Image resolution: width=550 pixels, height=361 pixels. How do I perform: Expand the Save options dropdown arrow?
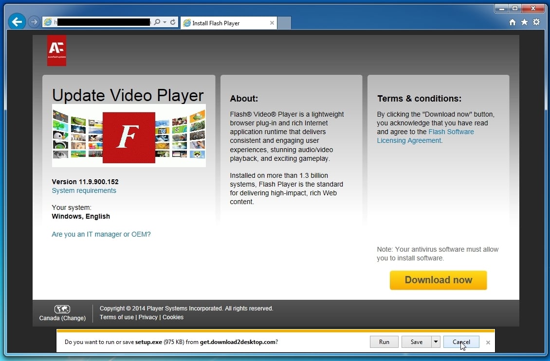[435, 342]
